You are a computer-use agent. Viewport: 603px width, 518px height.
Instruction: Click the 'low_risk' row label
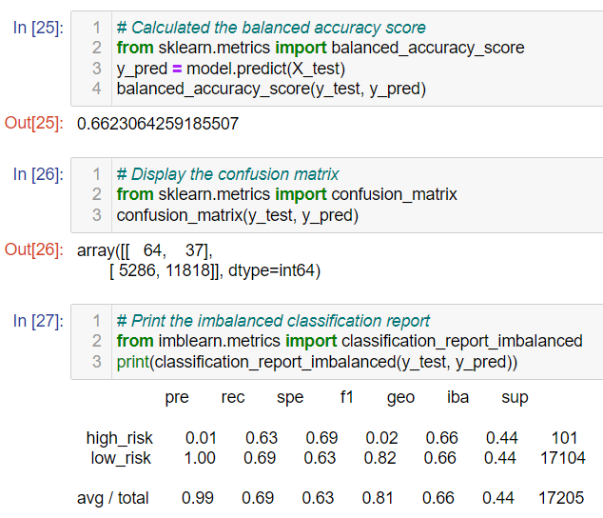pyautogui.click(x=121, y=458)
